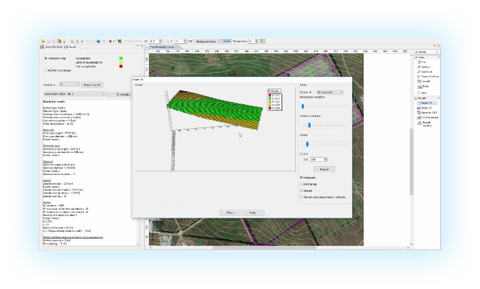Select the Discharge radio button
Image resolution: width=480 pixels, height=289 pixels.
301,184
